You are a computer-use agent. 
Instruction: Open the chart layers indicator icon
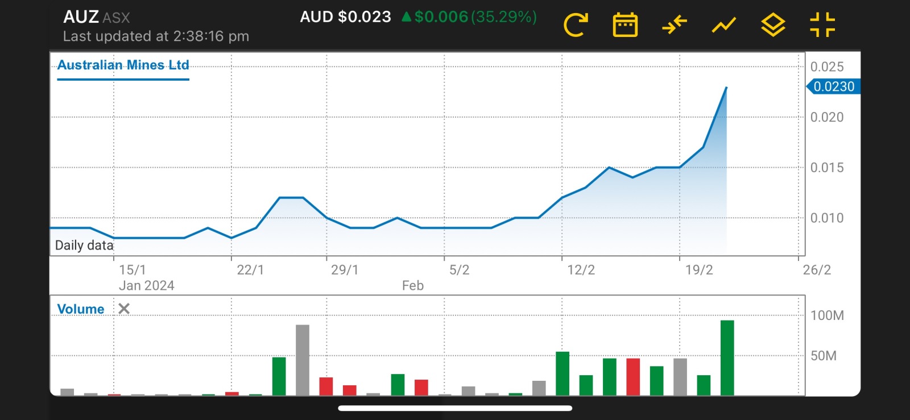773,25
